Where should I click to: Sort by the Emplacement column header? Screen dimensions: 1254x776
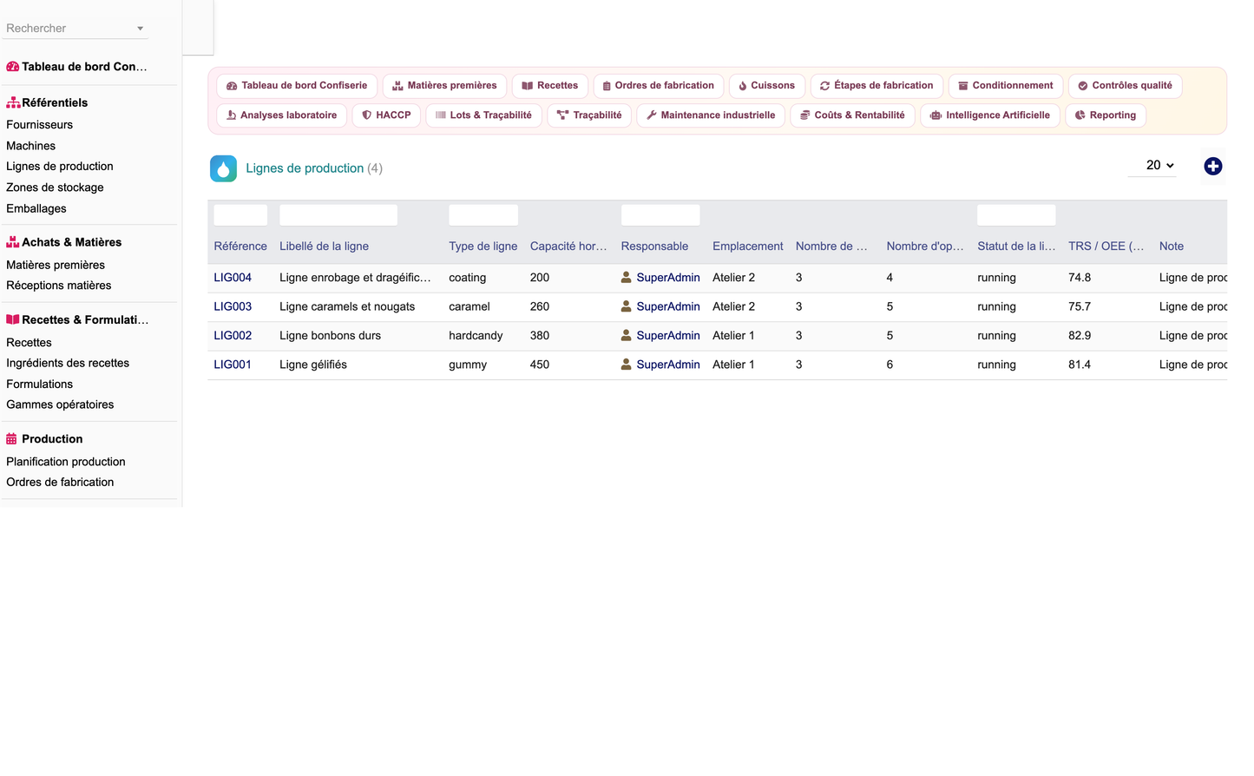(x=747, y=247)
